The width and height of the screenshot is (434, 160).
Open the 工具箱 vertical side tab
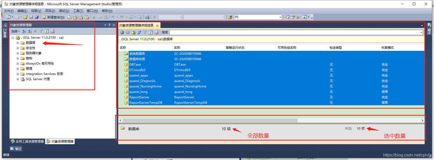click(x=5, y=31)
